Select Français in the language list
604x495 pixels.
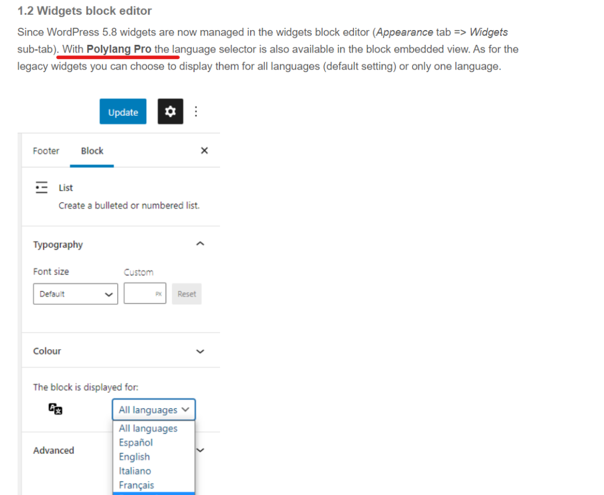[x=136, y=485]
